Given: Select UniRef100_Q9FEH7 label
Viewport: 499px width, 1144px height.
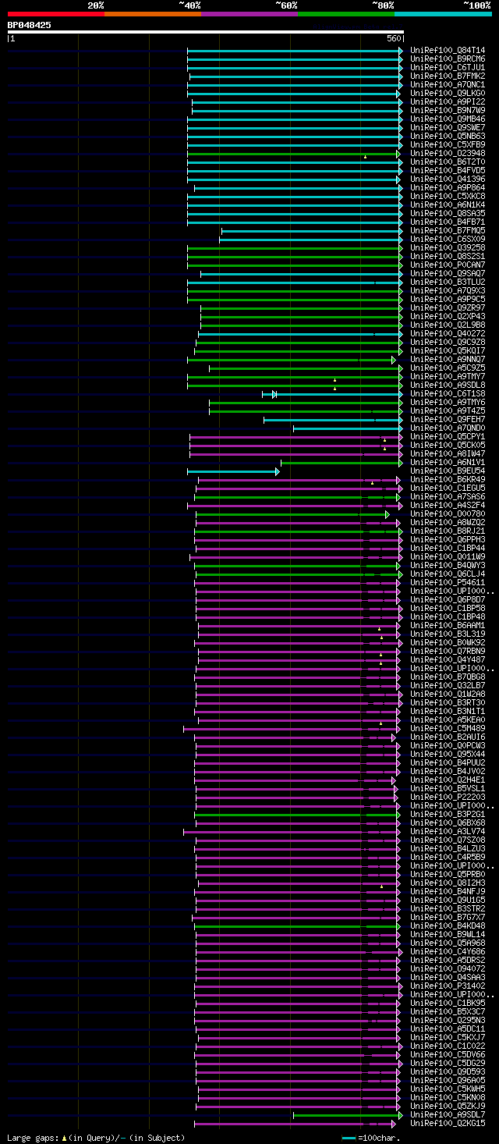Looking at the screenshot, I should [x=448, y=419].
